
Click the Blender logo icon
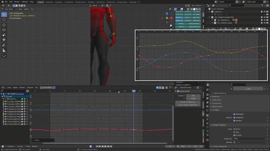[3, 2]
